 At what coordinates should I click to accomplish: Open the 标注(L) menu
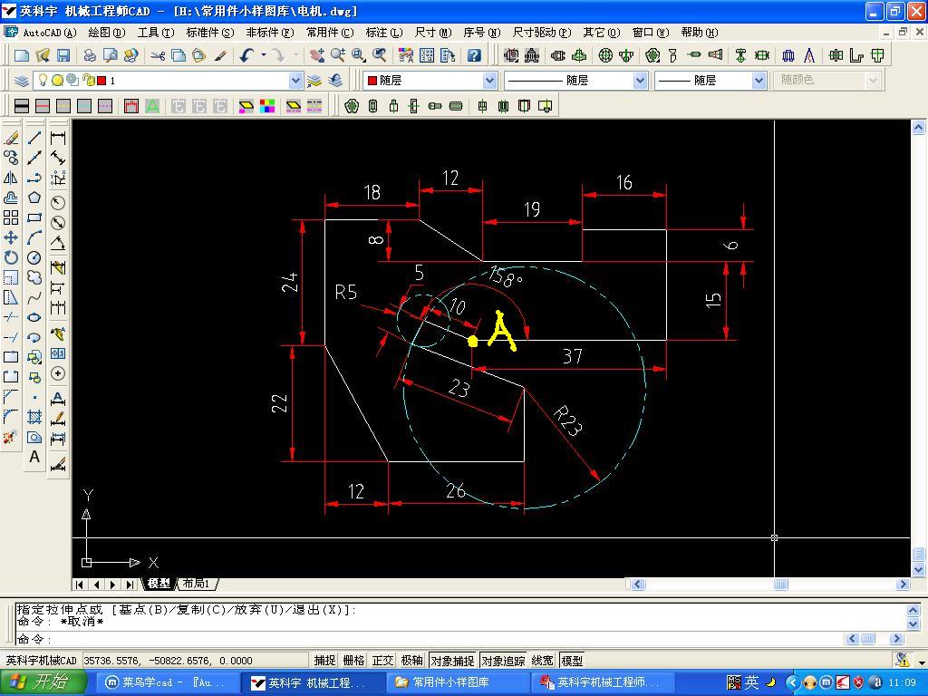[384, 33]
